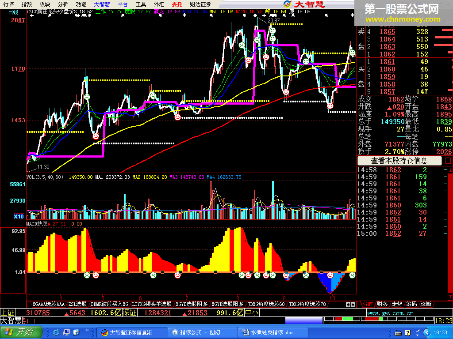Click the red smiley at the lowest MACD trough
Screen dimensions: 453x339
[330, 275]
